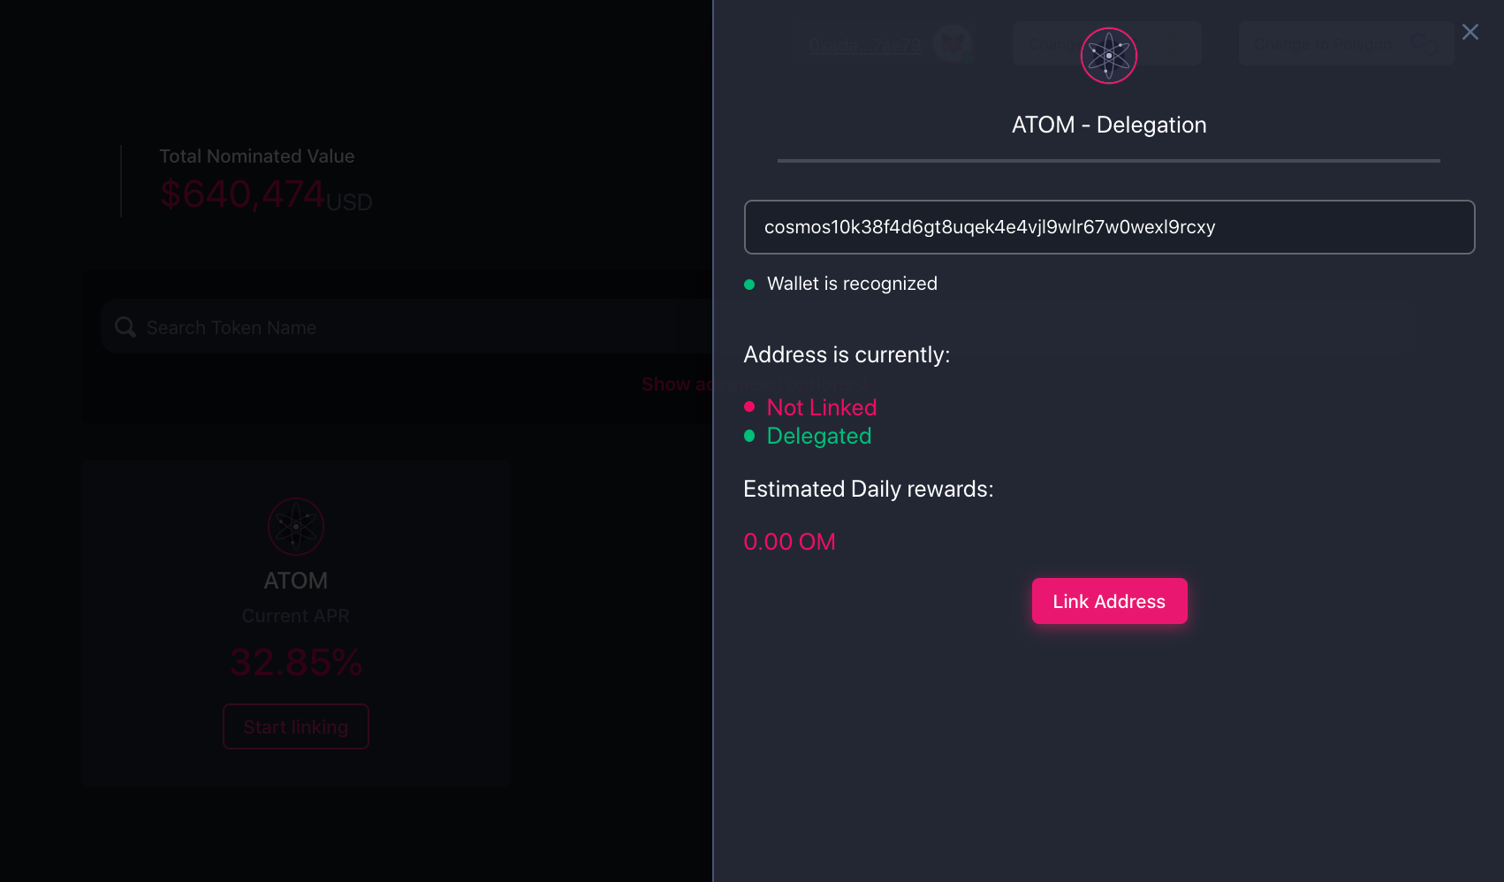Image resolution: width=1504 pixels, height=882 pixels.
Task: Click the '32.85%' APR value
Action: click(296, 662)
